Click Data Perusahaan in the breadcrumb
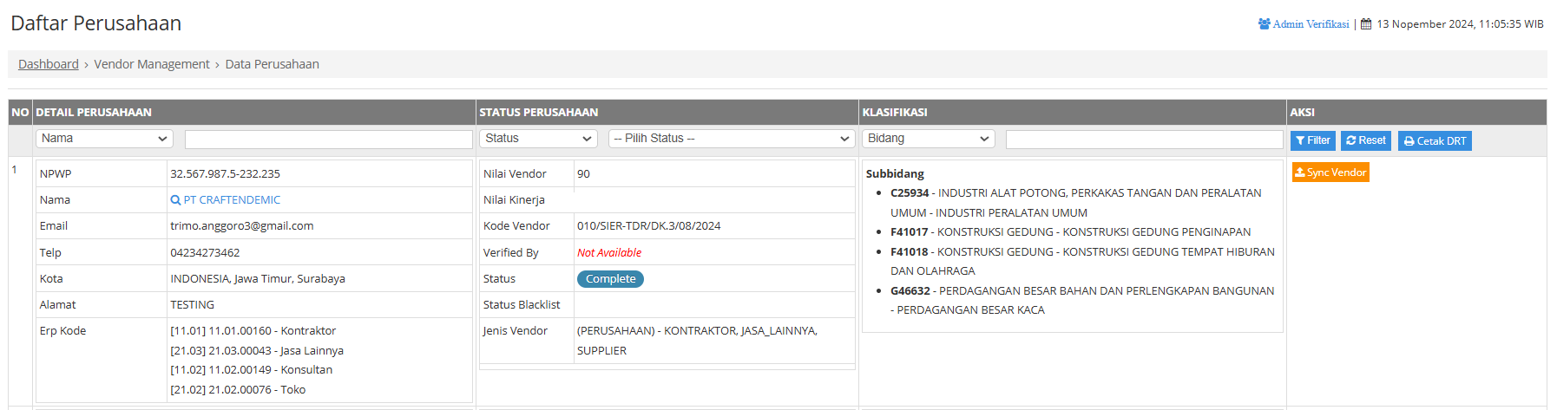The image size is (1557, 410). tap(272, 64)
